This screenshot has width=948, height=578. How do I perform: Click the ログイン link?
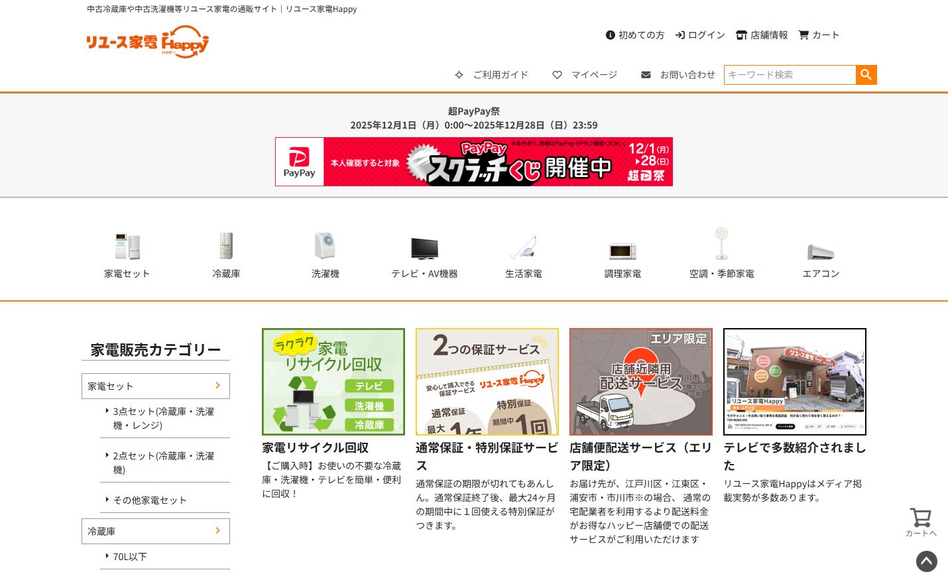[699, 35]
